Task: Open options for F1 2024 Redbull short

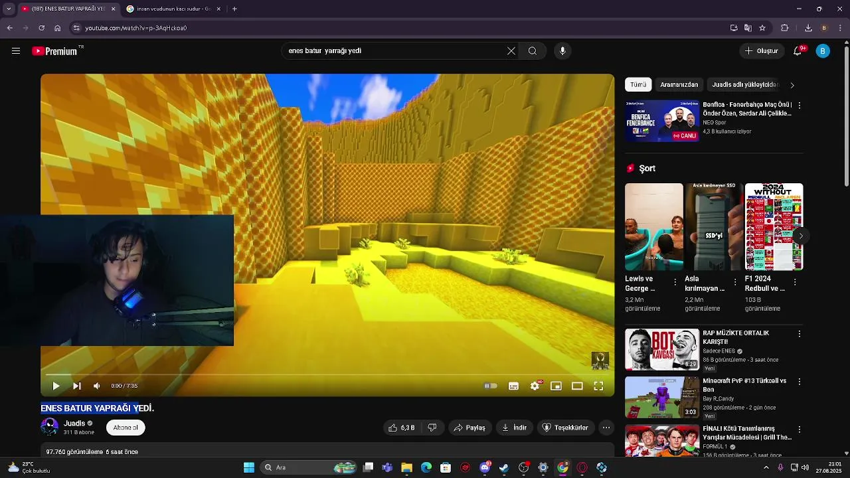Action: coord(795,282)
